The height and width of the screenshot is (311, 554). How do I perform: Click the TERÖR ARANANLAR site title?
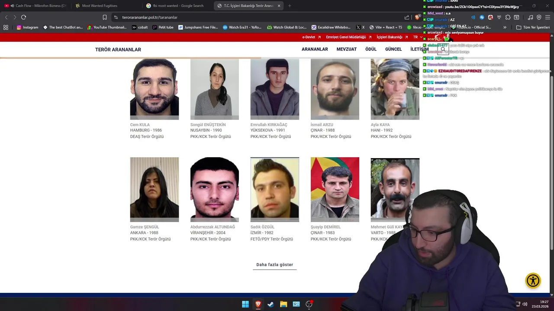click(118, 50)
